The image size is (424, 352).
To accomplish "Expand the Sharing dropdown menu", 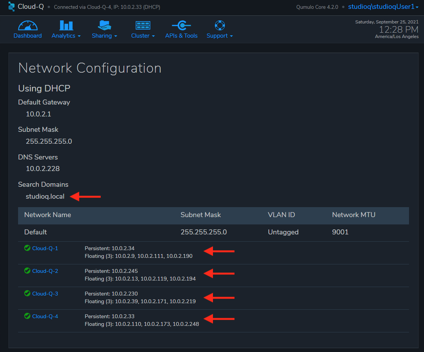I will pos(105,36).
